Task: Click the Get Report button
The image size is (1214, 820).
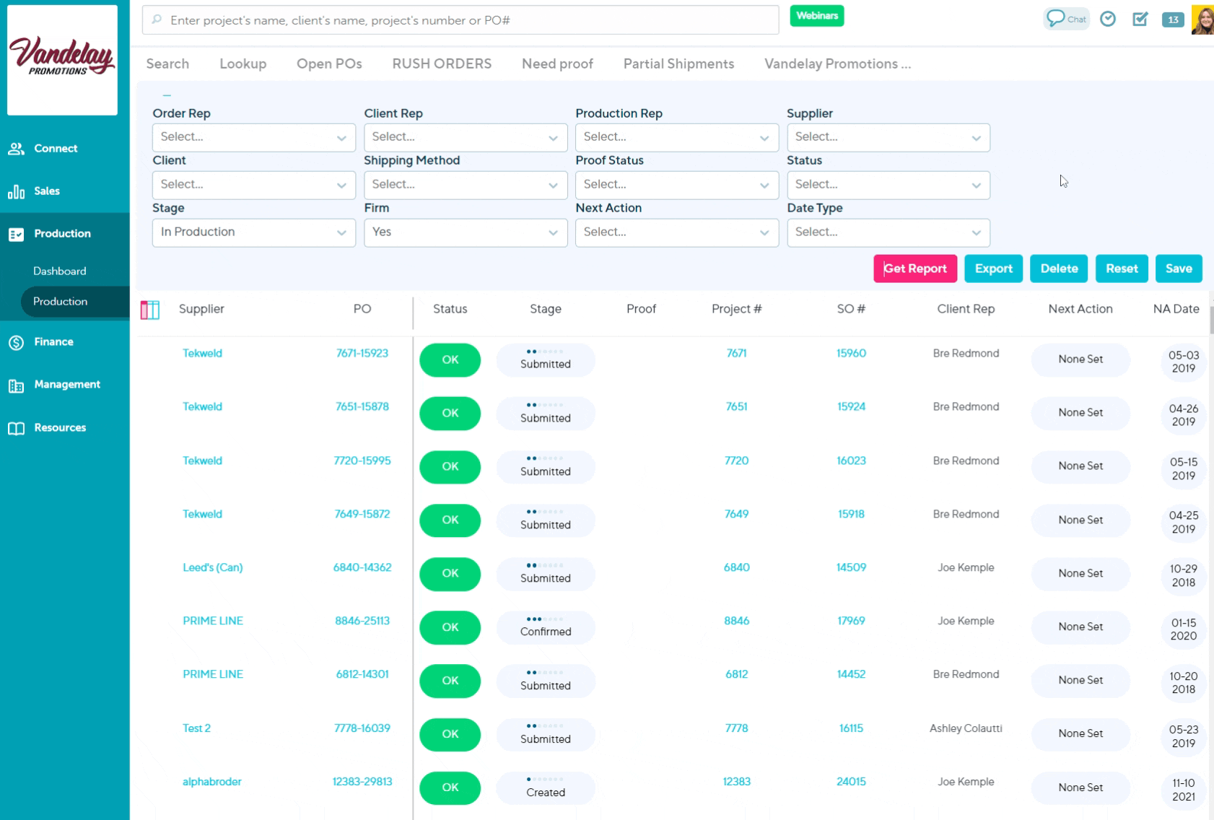Action: click(914, 269)
